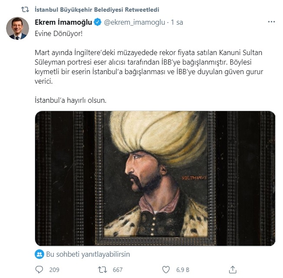Click the reply speech bubble icon

tap(39, 270)
